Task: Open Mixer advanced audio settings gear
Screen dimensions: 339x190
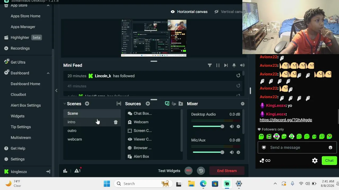Action: 243,104
